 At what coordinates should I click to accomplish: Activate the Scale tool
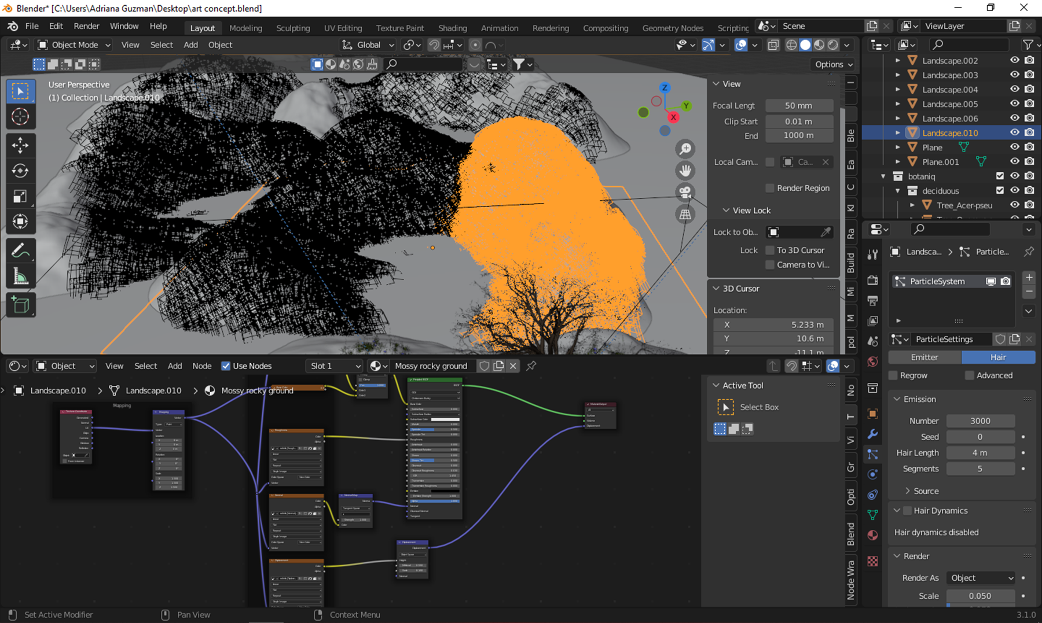pos(20,196)
